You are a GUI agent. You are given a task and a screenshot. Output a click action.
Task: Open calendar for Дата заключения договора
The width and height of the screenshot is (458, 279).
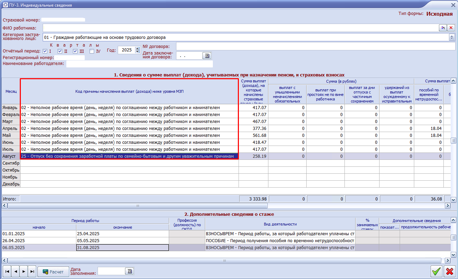pyautogui.click(x=207, y=56)
